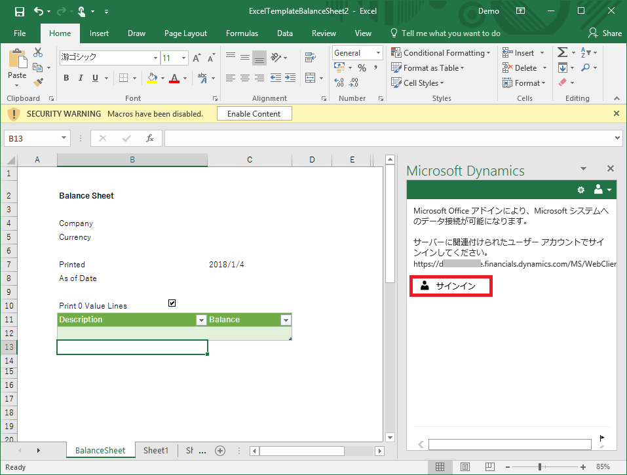The height and width of the screenshot is (475, 627).
Task: Toggle Italic formatting
Action: 81,78
